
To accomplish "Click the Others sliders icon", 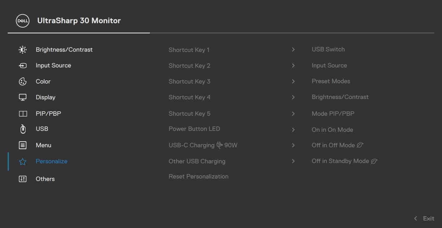I will click(x=23, y=179).
